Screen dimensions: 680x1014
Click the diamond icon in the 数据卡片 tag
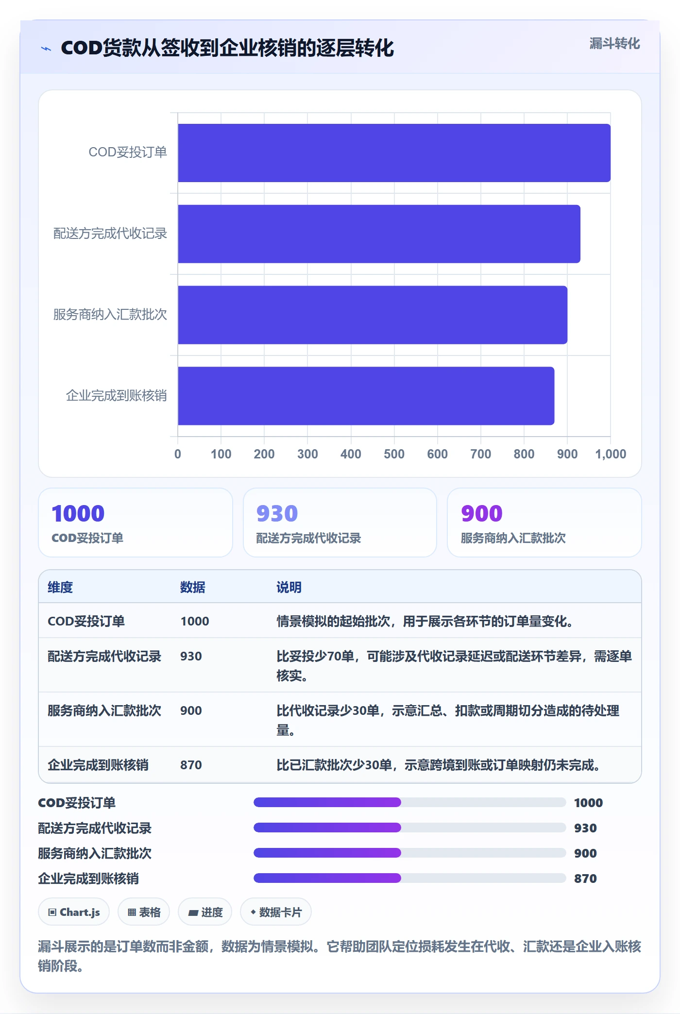click(253, 913)
